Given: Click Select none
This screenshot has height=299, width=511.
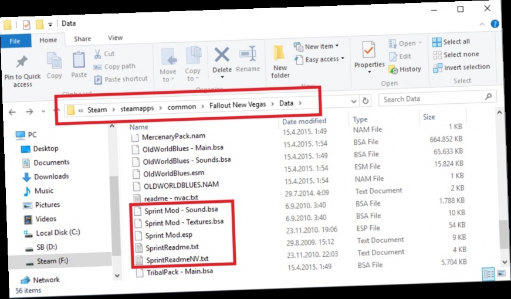Looking at the screenshot, I should [x=456, y=55].
